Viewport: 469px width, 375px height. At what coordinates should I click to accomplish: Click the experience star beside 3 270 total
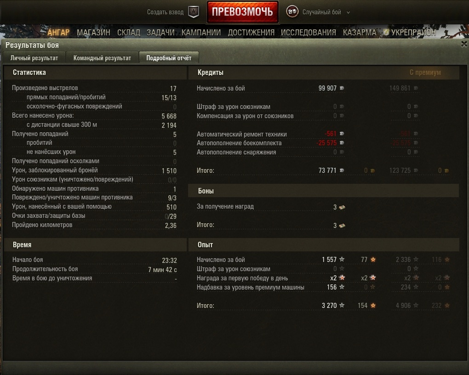tap(342, 305)
